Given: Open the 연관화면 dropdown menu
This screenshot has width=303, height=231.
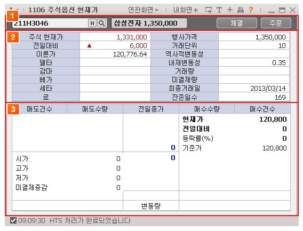Looking at the screenshot, I should [x=143, y=10].
